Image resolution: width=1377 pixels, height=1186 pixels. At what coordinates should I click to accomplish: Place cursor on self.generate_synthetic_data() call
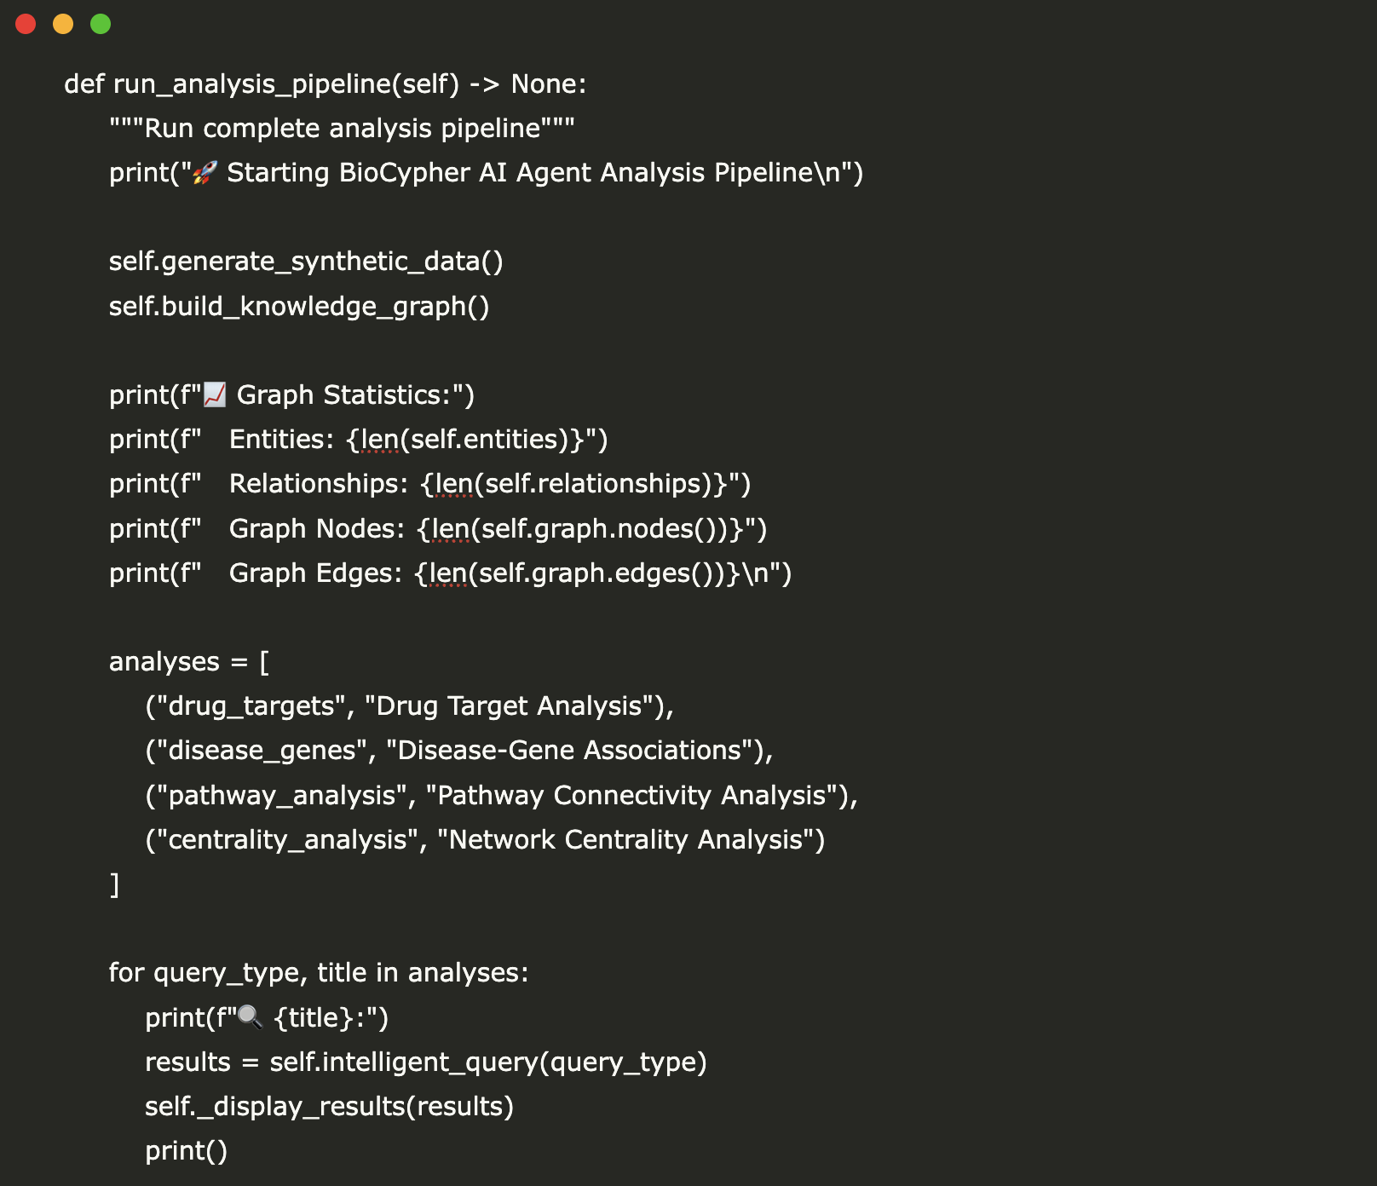(305, 262)
